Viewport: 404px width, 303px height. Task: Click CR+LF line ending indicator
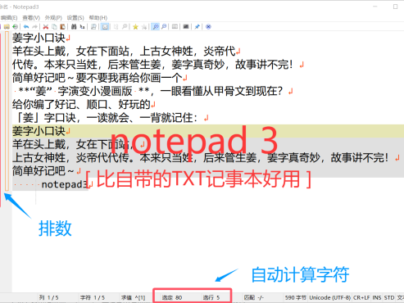tap(361, 297)
